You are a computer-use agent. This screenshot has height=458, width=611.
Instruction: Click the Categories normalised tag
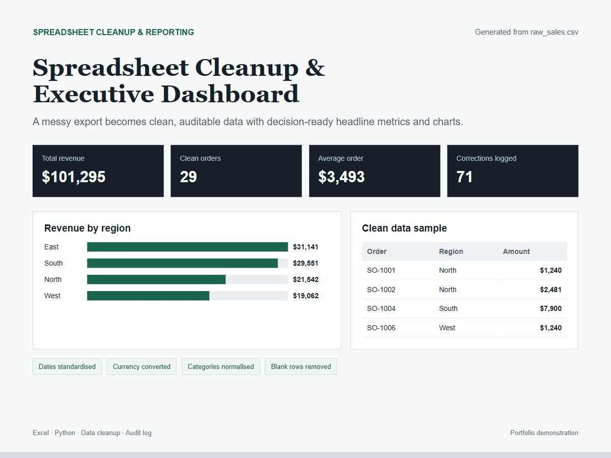click(x=220, y=366)
